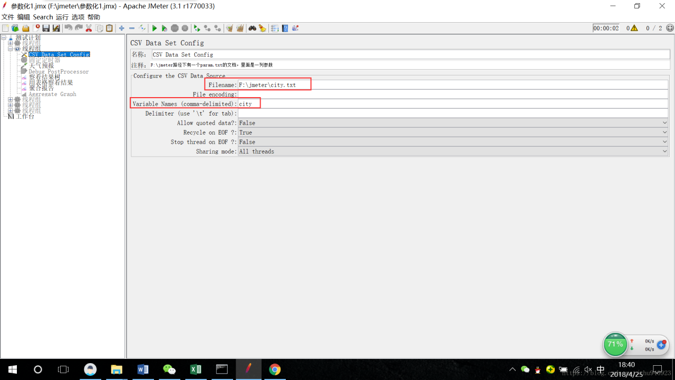
Task: Click the Save As toolbar icon
Action: click(56, 28)
